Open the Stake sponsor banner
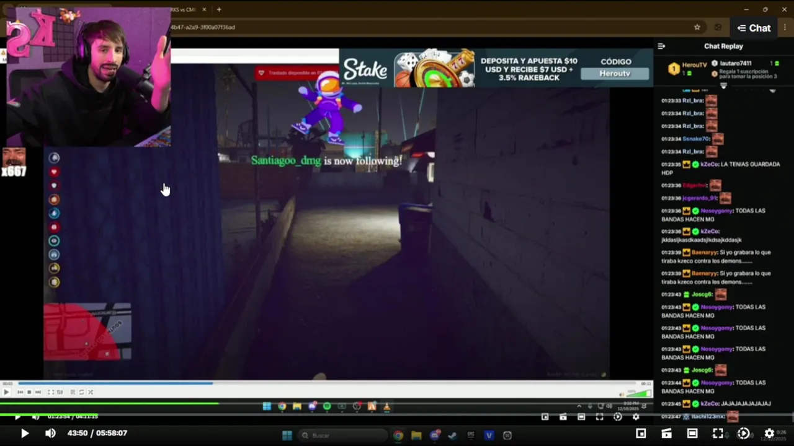 click(496, 68)
